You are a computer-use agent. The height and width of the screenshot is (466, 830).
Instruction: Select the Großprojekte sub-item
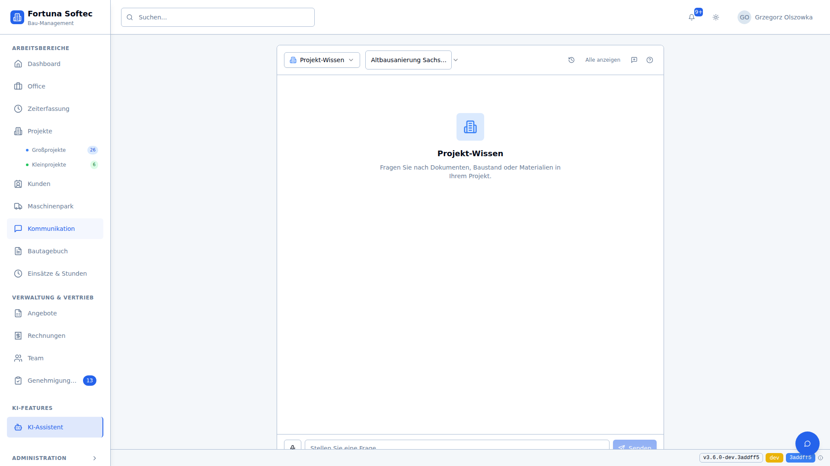pyautogui.click(x=49, y=150)
